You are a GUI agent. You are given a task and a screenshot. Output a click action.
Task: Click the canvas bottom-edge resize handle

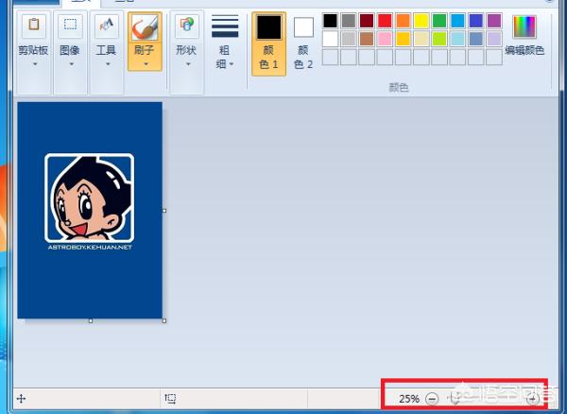[91, 320]
